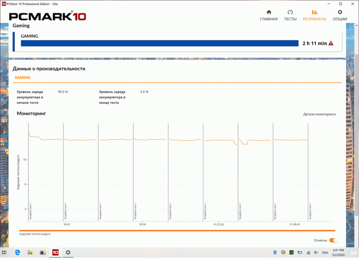This screenshot has height=260, width=359.
Task: Open Task View in the taskbar
Action: click(x=4, y=253)
